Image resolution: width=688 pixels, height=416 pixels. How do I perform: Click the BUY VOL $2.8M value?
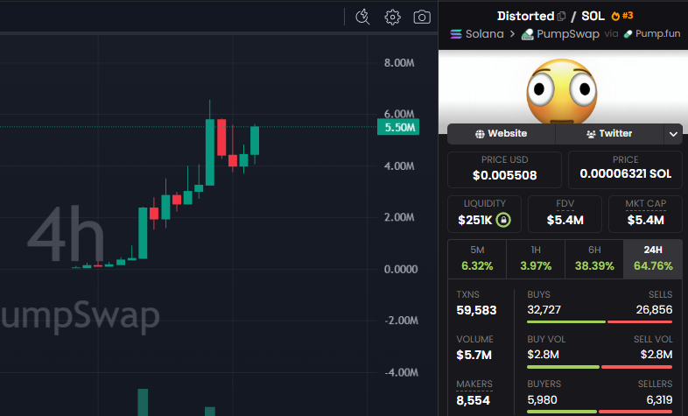click(544, 354)
